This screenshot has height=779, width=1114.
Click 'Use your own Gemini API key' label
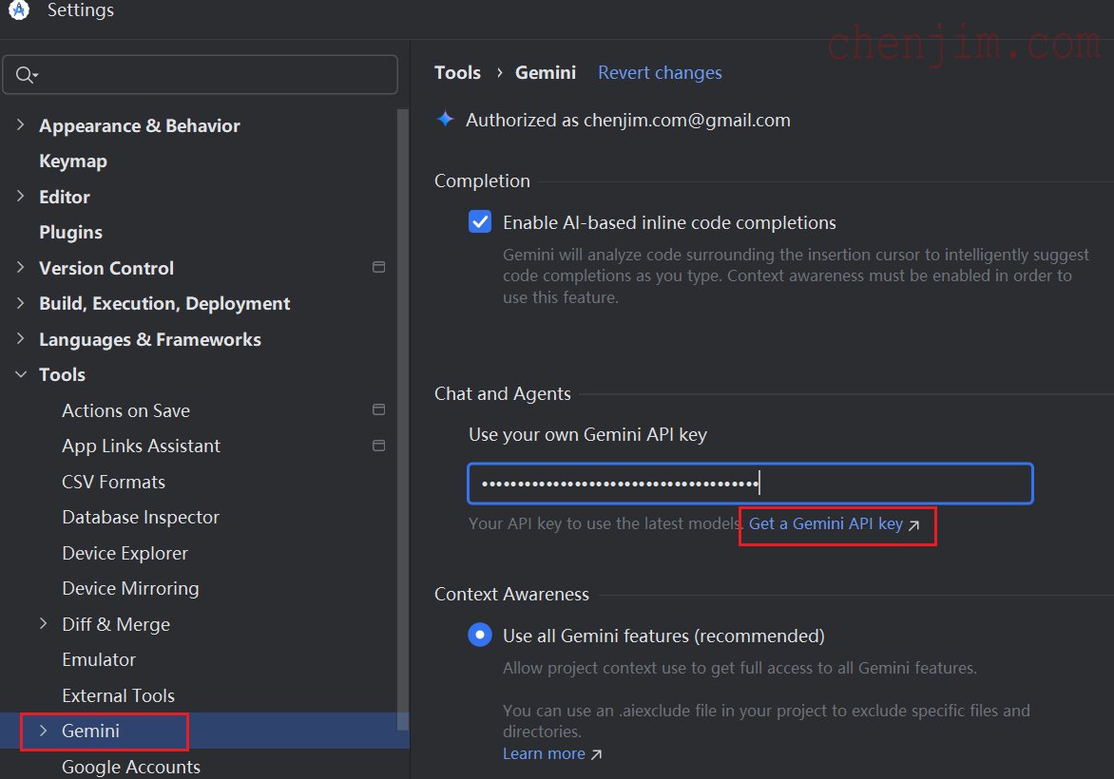(x=587, y=434)
